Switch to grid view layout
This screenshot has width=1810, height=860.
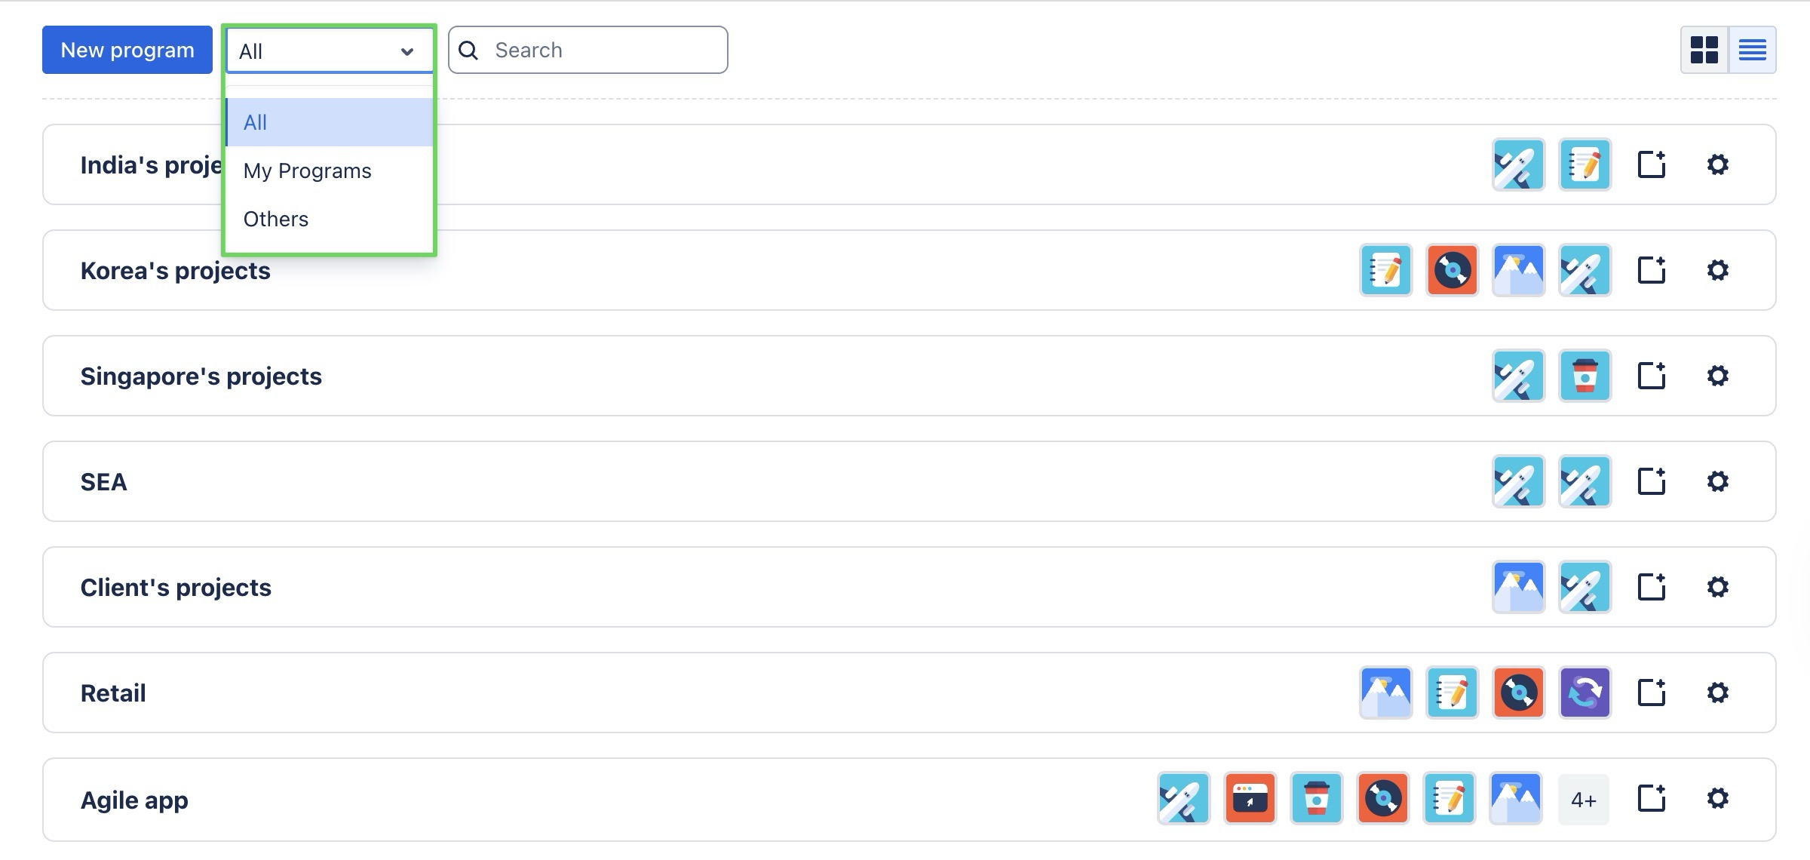coord(1704,50)
